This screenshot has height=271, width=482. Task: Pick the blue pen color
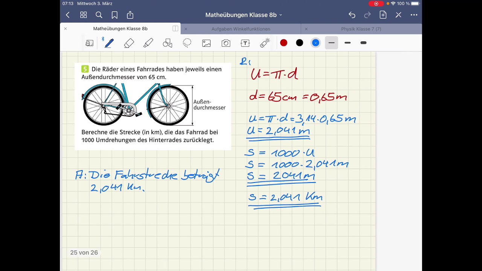[x=316, y=43]
